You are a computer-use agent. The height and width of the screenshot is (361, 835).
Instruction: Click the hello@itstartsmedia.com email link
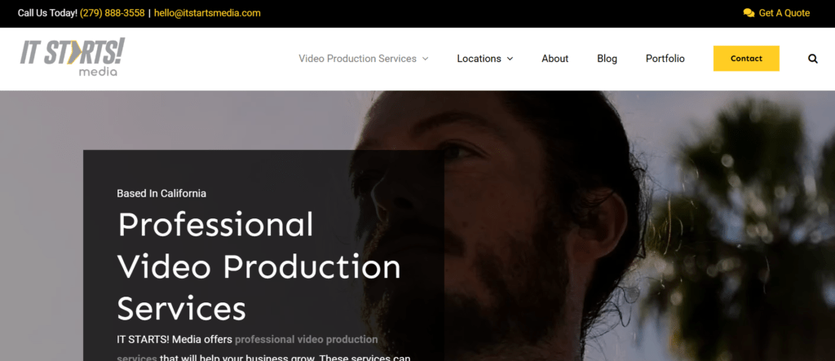(x=207, y=13)
